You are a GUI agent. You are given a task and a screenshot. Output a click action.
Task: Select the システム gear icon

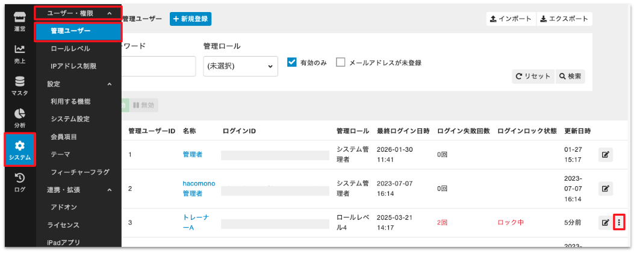pyautogui.click(x=20, y=149)
